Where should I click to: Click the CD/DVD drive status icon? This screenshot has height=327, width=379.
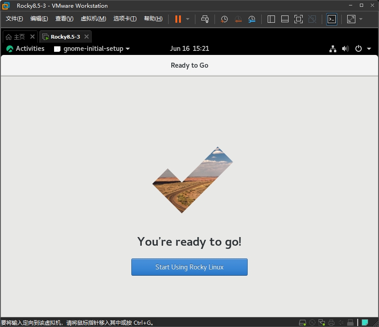[x=312, y=322]
